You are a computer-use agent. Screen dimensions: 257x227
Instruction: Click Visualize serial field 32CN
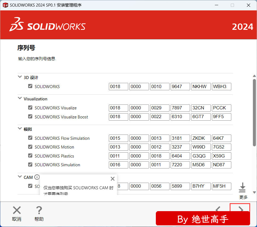201,108
